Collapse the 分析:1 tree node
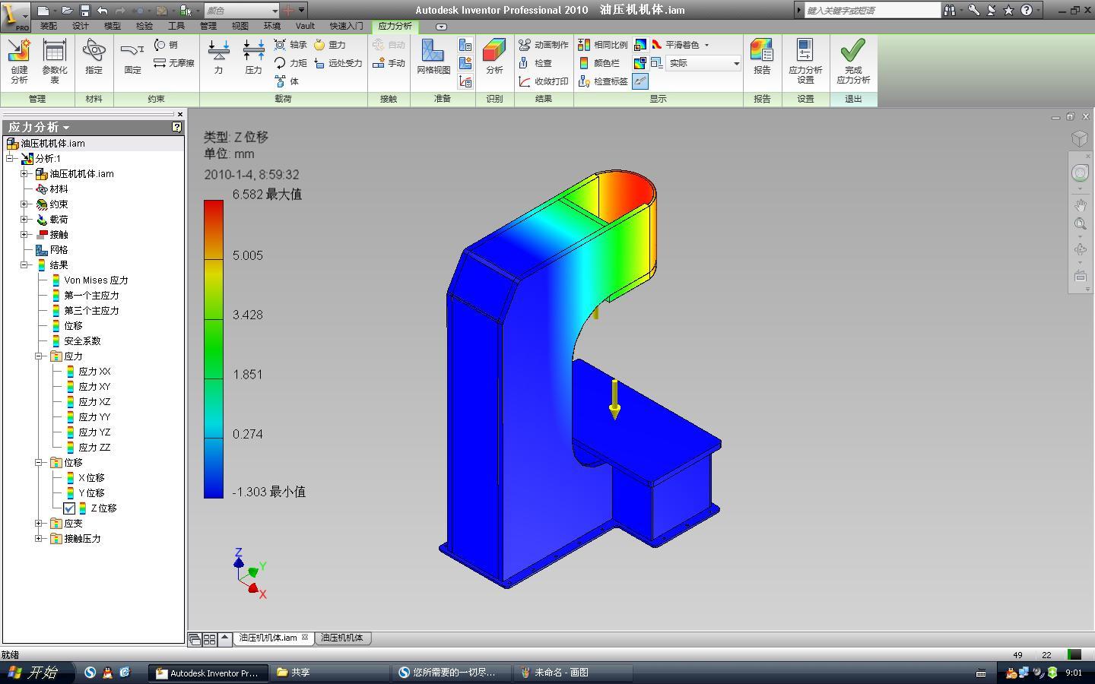 [10, 158]
